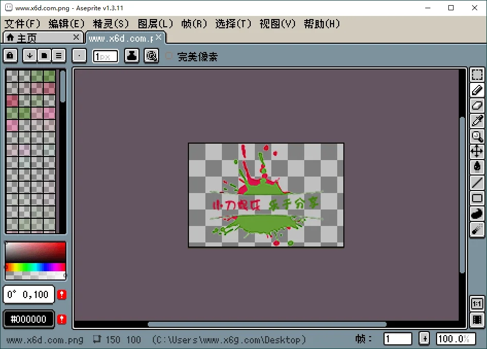
Task: Open the palette presets dropdown
Action: coord(44,55)
